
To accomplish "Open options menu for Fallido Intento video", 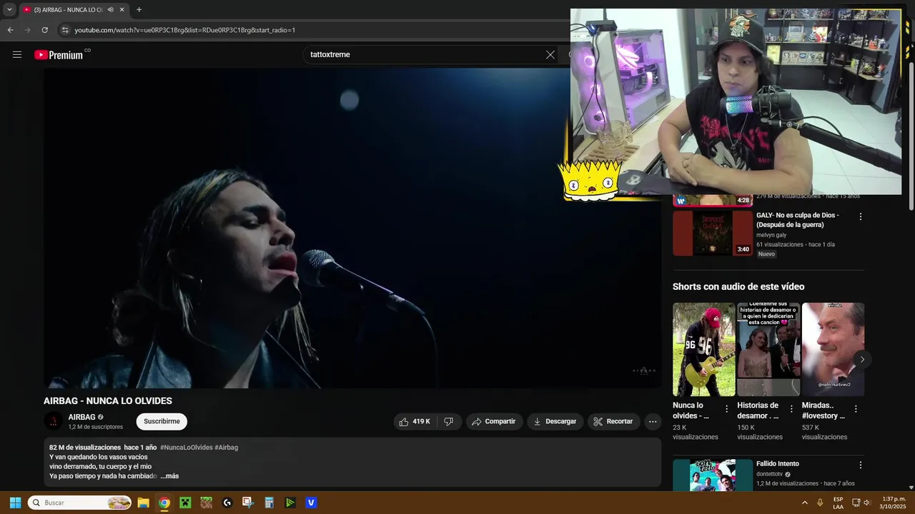I will pyautogui.click(x=861, y=465).
